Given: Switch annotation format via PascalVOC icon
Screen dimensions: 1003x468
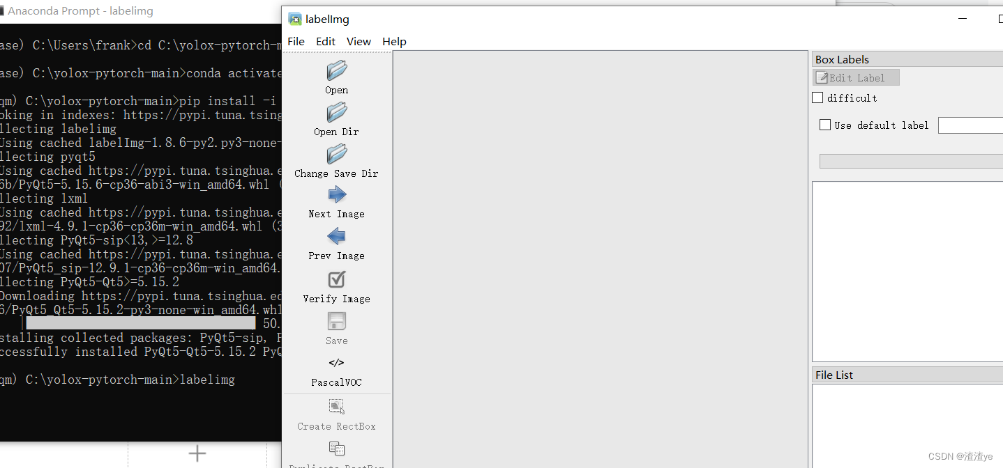Looking at the screenshot, I should point(337,363).
